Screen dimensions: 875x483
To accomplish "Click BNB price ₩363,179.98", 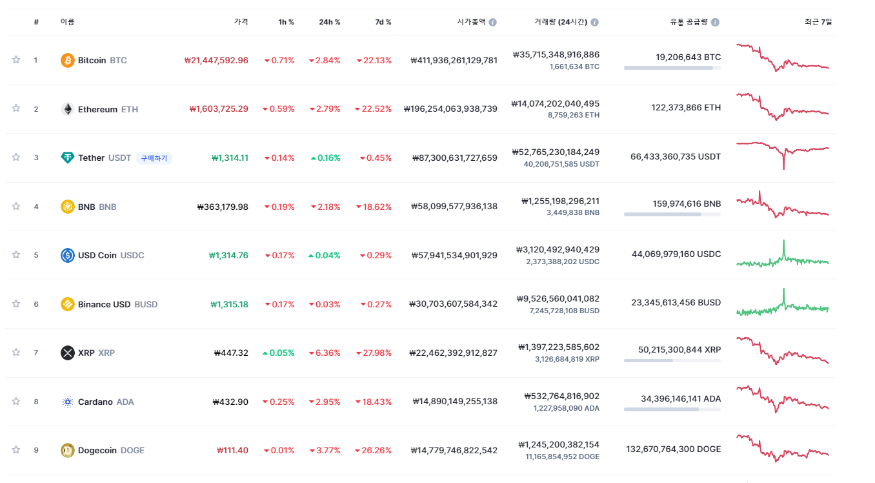I will [223, 207].
